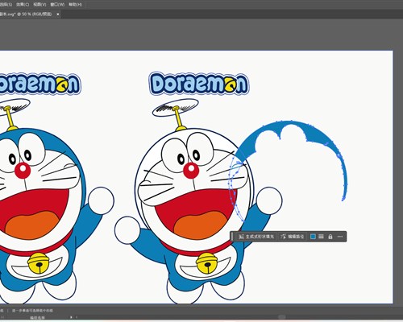The height and width of the screenshot is (322, 403).
Task: Open the 选择(S) menu
Action: pyautogui.click(x=6, y=5)
